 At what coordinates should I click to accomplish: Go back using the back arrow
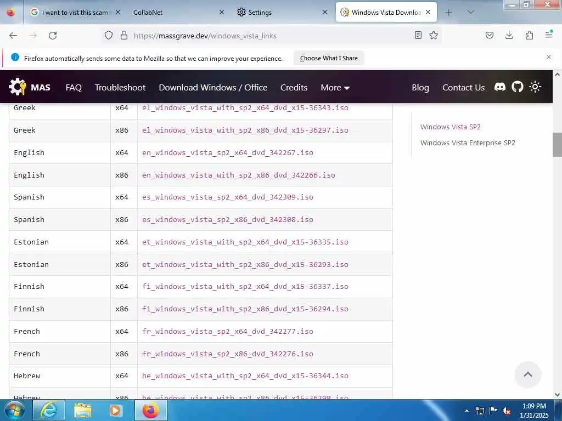(x=13, y=36)
